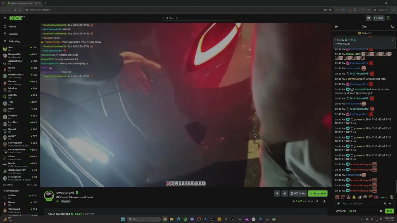The image size is (397, 223).
Task: Toggle channel notifications bell
Action: [277, 194]
